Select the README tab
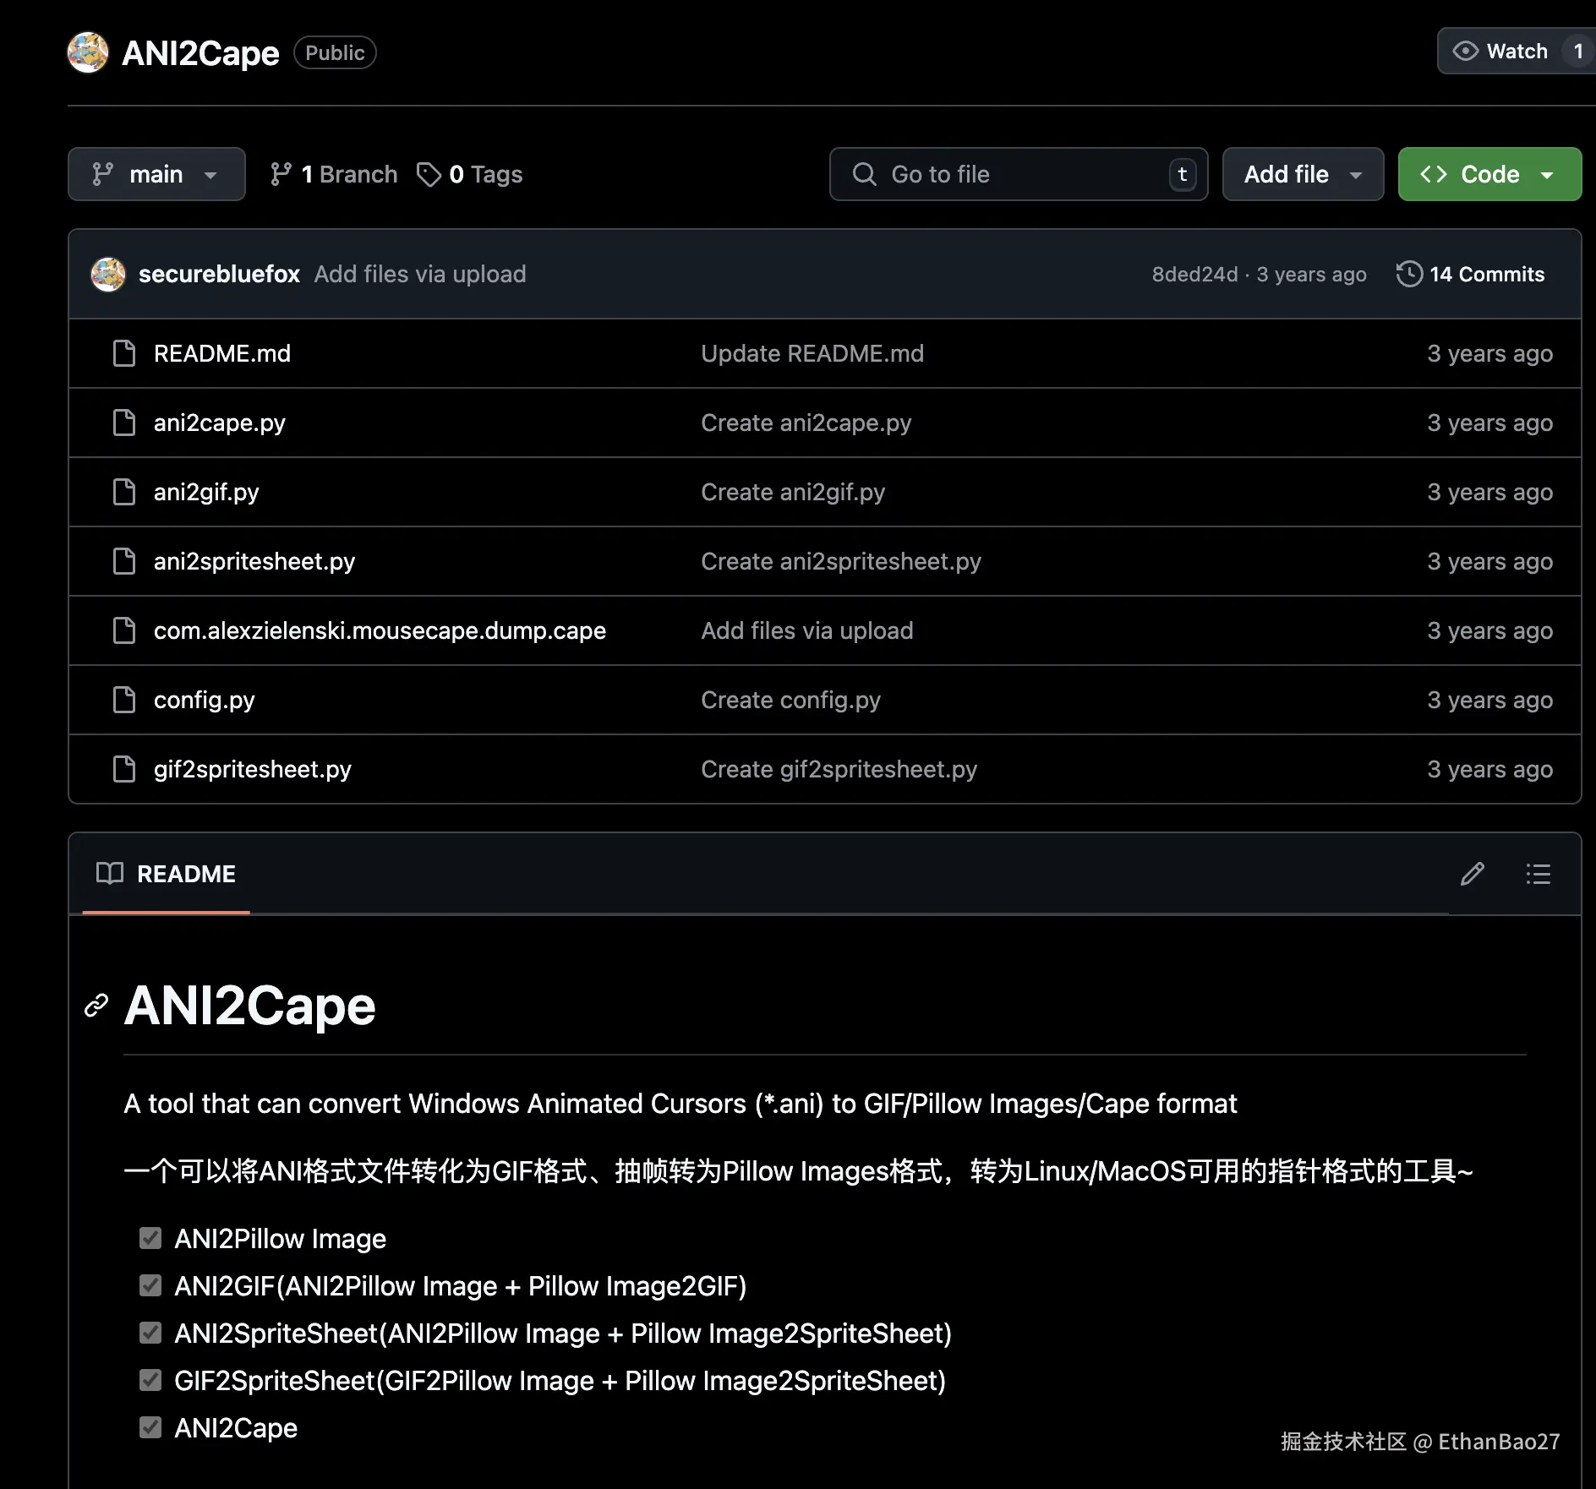This screenshot has height=1489, width=1596. point(167,874)
